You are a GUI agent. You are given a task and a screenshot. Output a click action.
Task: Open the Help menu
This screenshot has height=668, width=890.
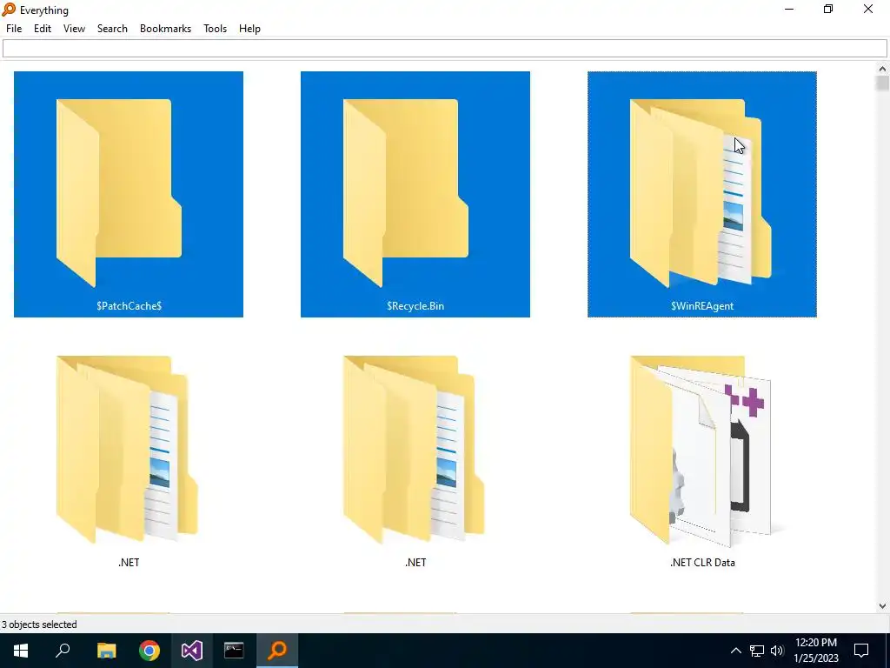click(249, 29)
